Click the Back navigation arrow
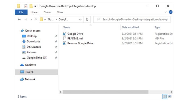 pyautogui.click(x=19, y=19)
